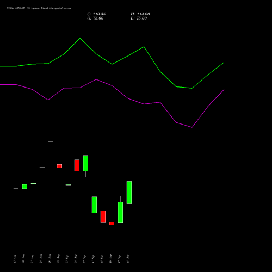272x272 pixels.
Task: Select the 04 Sep date label
Action: (x=76, y=259)
